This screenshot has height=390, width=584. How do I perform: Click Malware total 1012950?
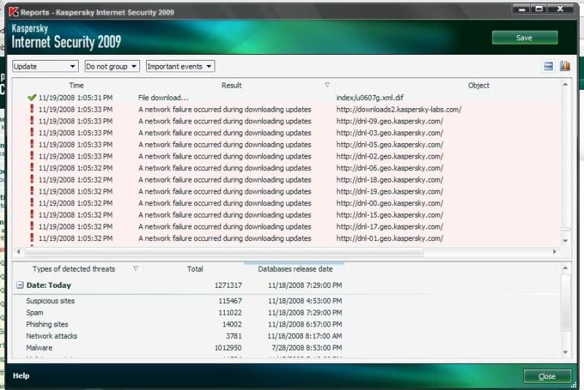[x=228, y=348]
